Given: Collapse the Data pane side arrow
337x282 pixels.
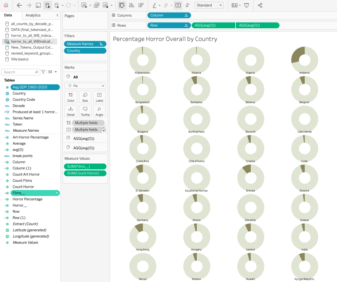Looking at the screenshot, I should (57, 15).
